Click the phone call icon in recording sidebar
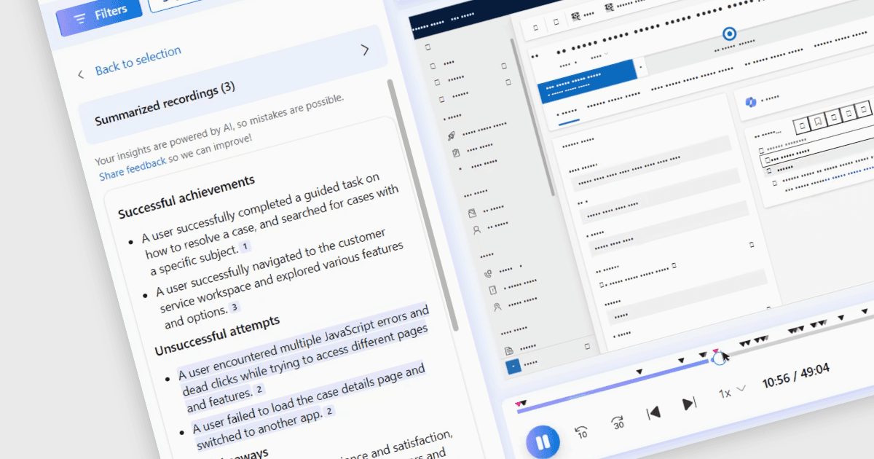This screenshot has width=874, height=459. click(489, 274)
